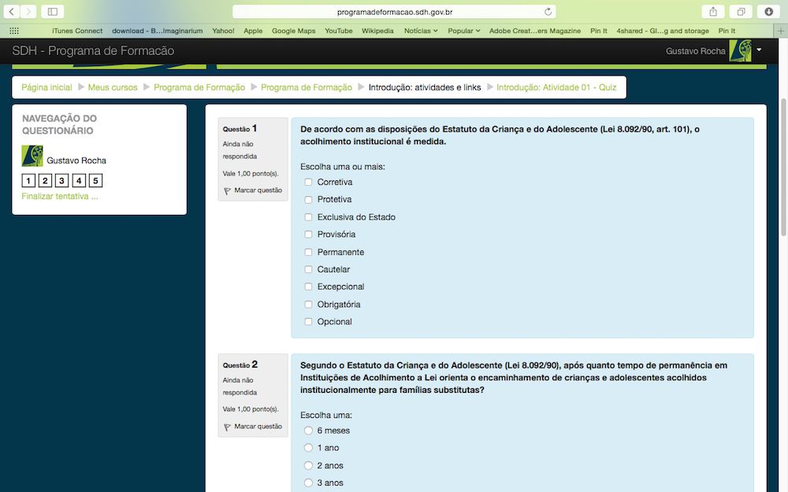Expand the user menu arrow beside the avatar
Screen dimensions: 788x492
pyautogui.click(x=759, y=50)
